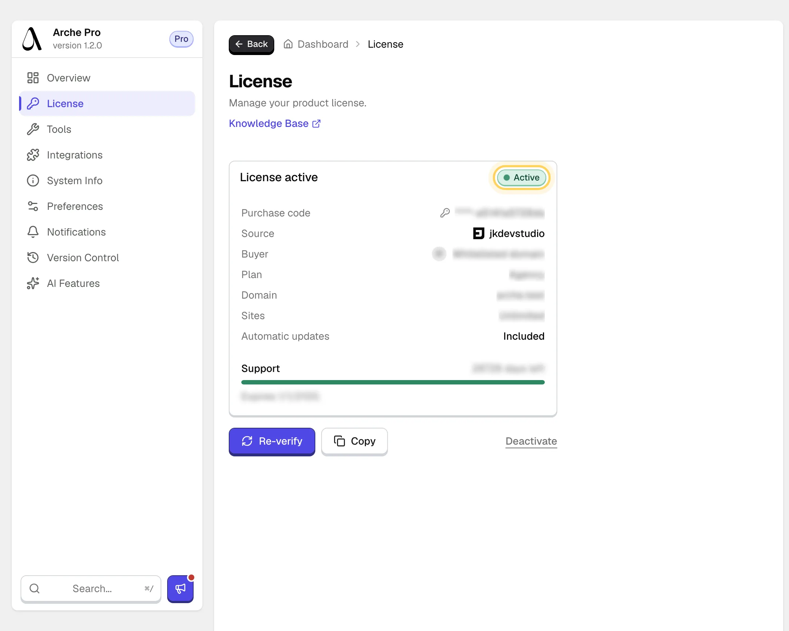Open the Tools wrench icon
The height and width of the screenshot is (631, 789).
click(33, 129)
